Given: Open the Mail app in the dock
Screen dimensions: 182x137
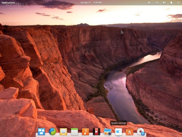Looking at the screenshot, I should 63,132.
